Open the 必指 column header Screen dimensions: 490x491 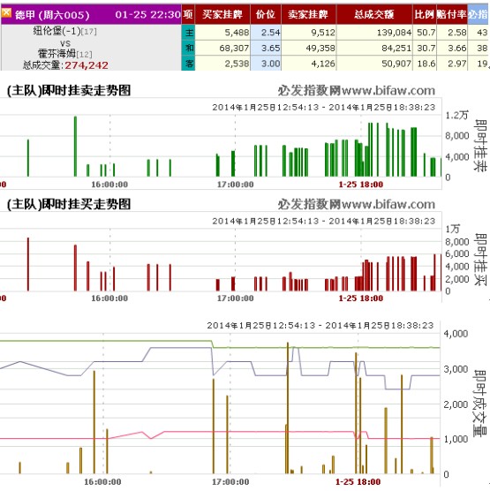point(479,14)
